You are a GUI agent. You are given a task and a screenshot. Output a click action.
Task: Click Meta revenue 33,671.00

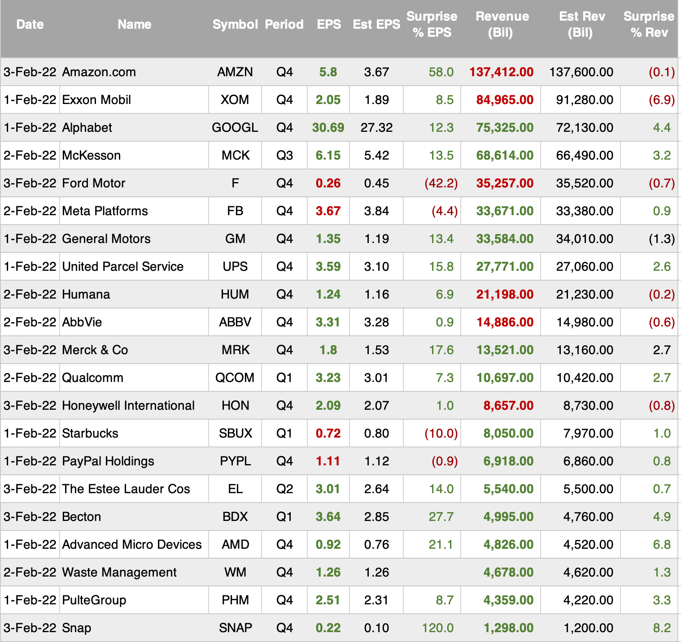click(505, 211)
